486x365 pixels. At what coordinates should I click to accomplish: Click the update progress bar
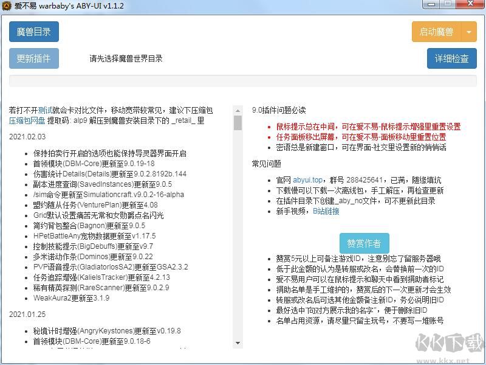coord(242,81)
